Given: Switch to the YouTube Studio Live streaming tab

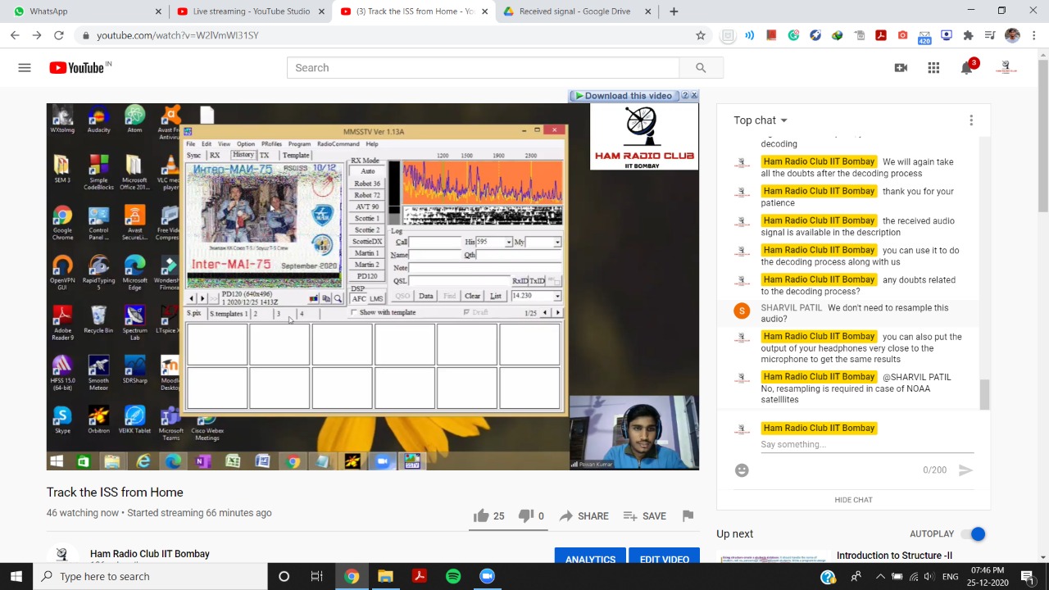Looking at the screenshot, I should (x=249, y=11).
